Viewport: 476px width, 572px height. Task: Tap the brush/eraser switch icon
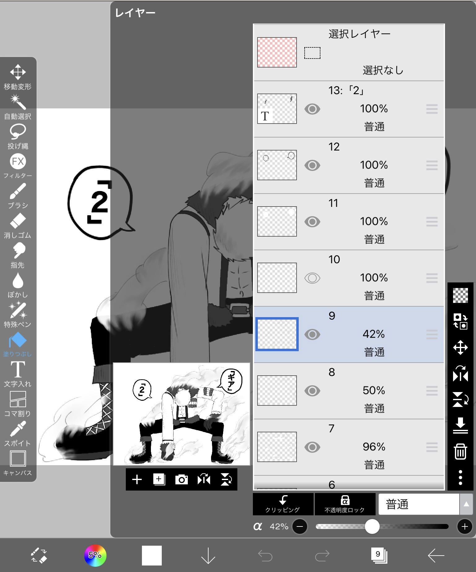(x=39, y=555)
